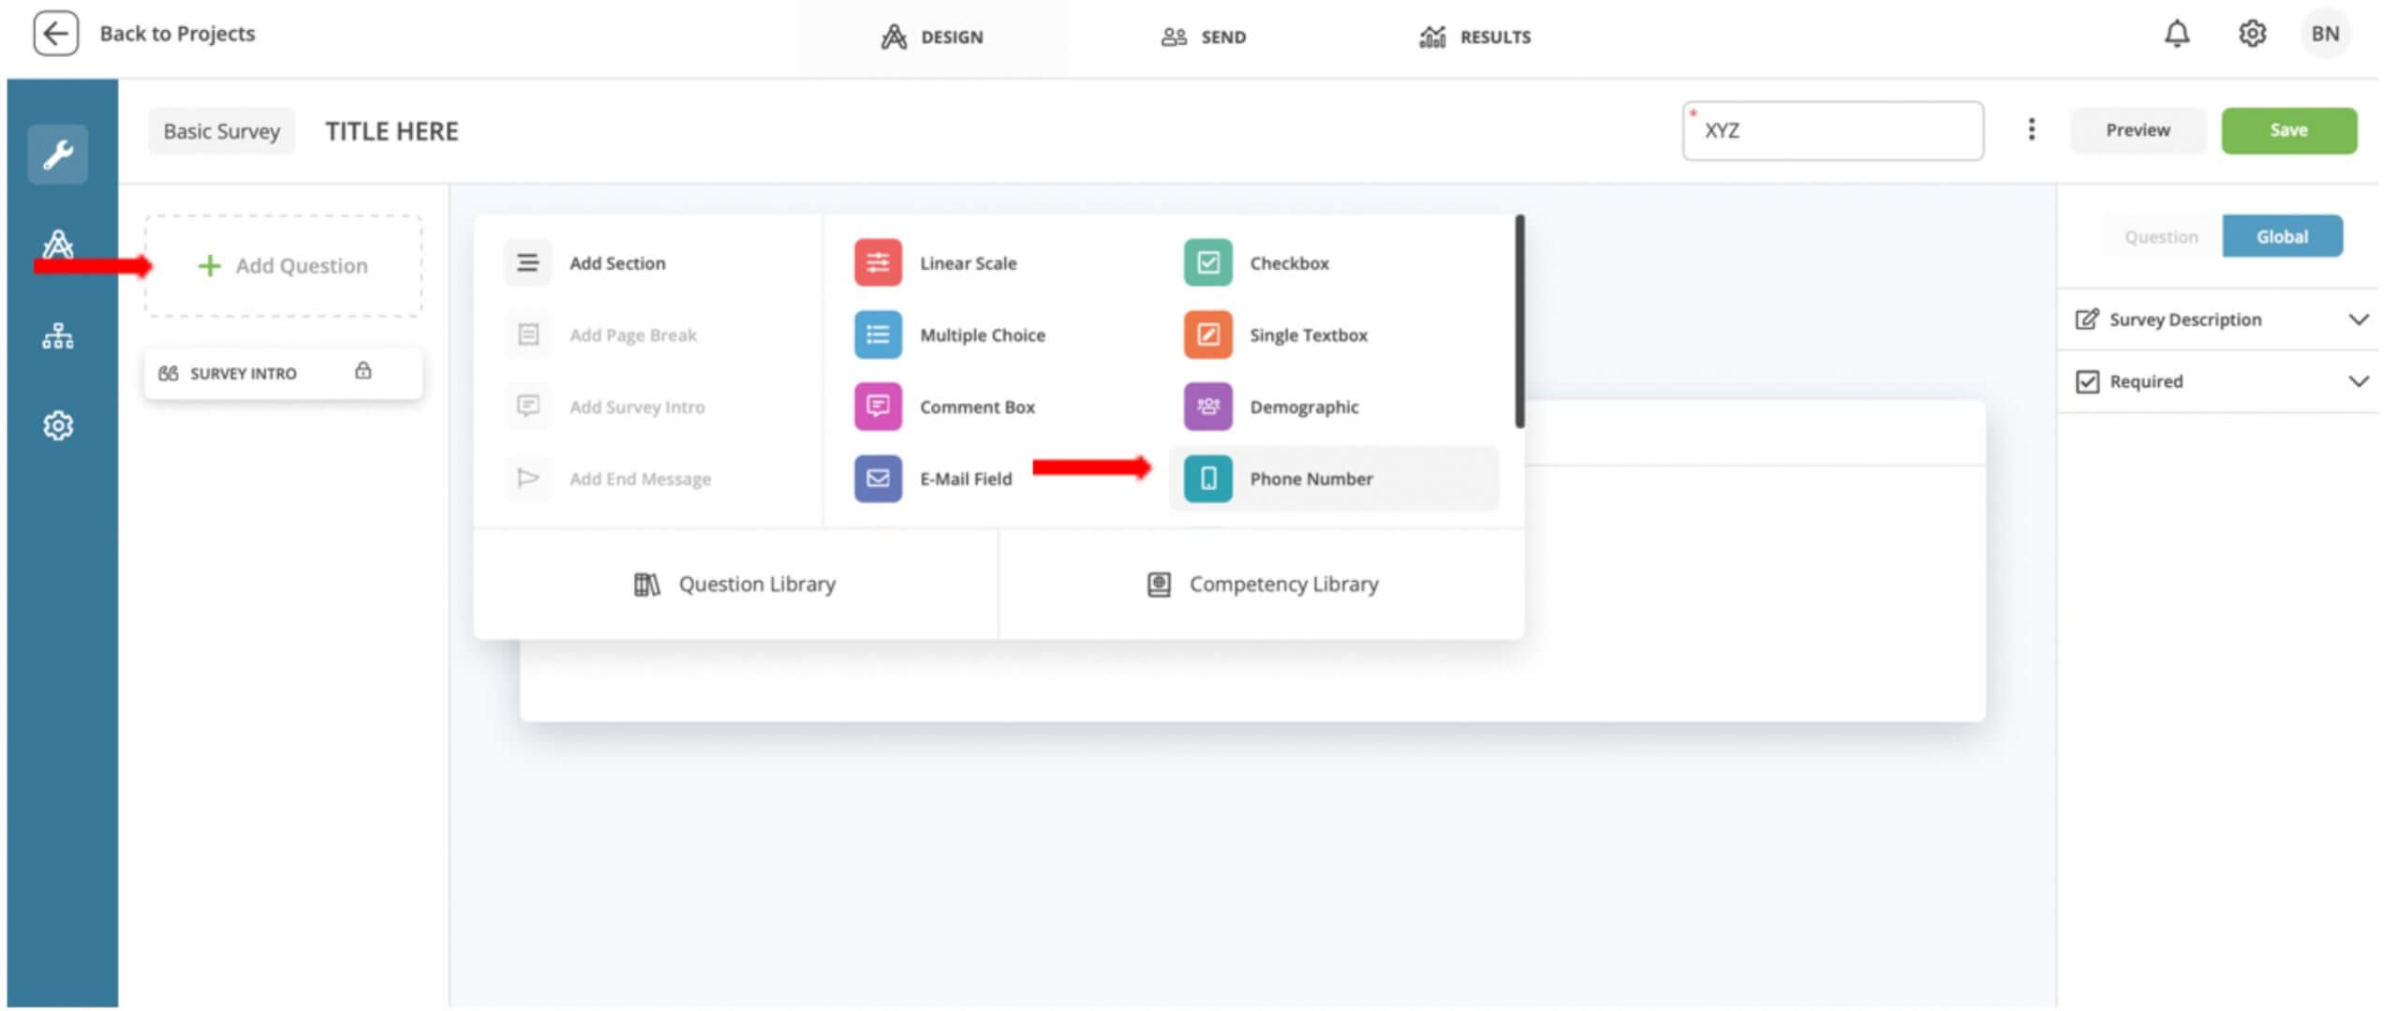
Task: Open the sidebar settings gear icon
Action: (58, 425)
